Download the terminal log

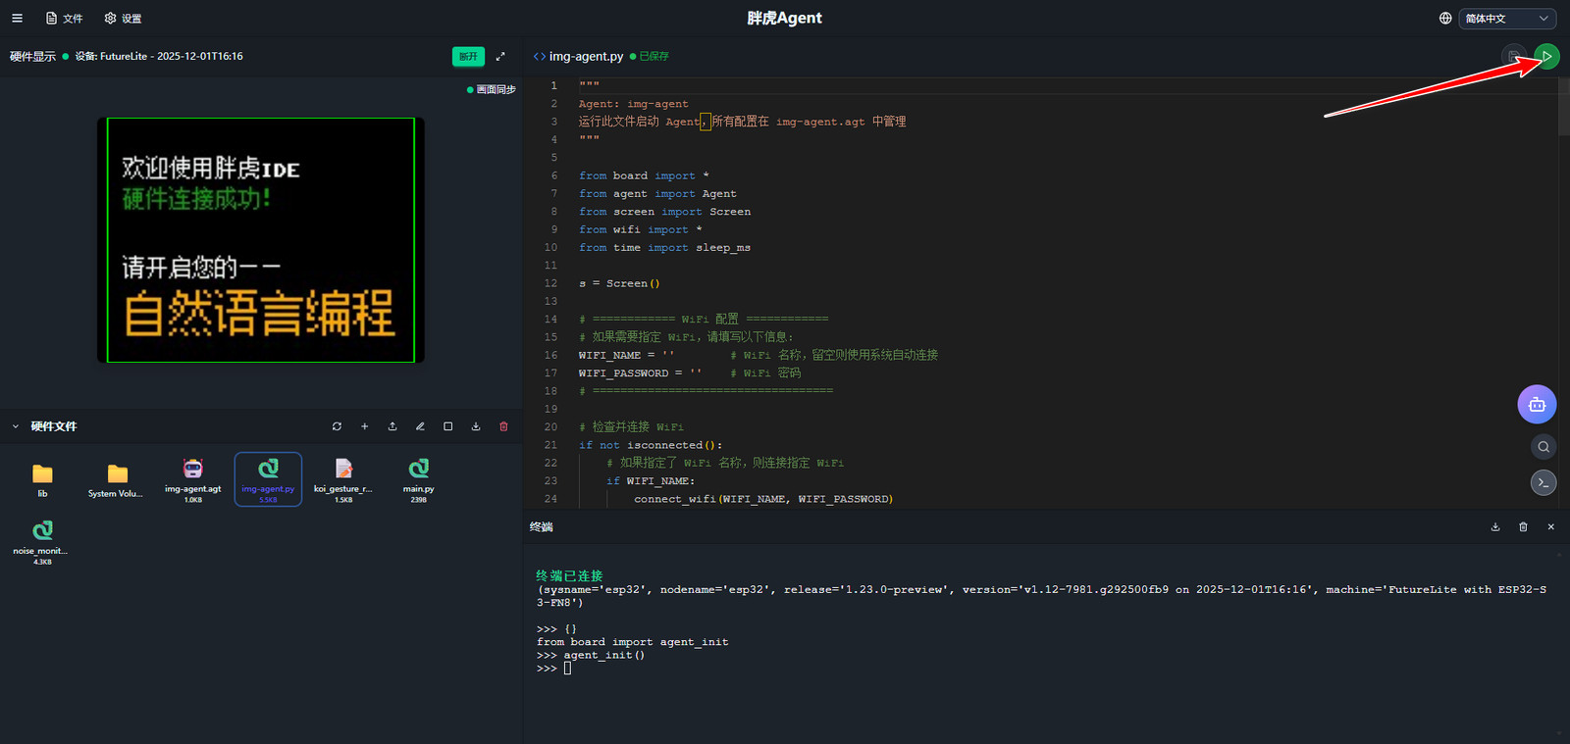(1495, 527)
